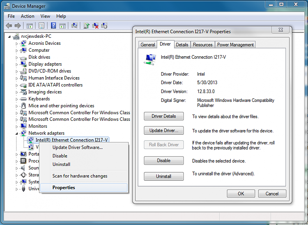The width and height of the screenshot is (308, 225).
Task: Click the red-X Uninstall toolbar icon
Action: tap(95, 26)
